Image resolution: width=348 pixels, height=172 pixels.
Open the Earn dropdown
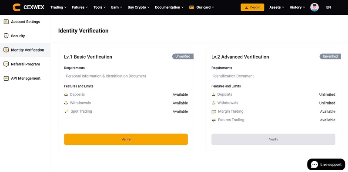pos(117,7)
